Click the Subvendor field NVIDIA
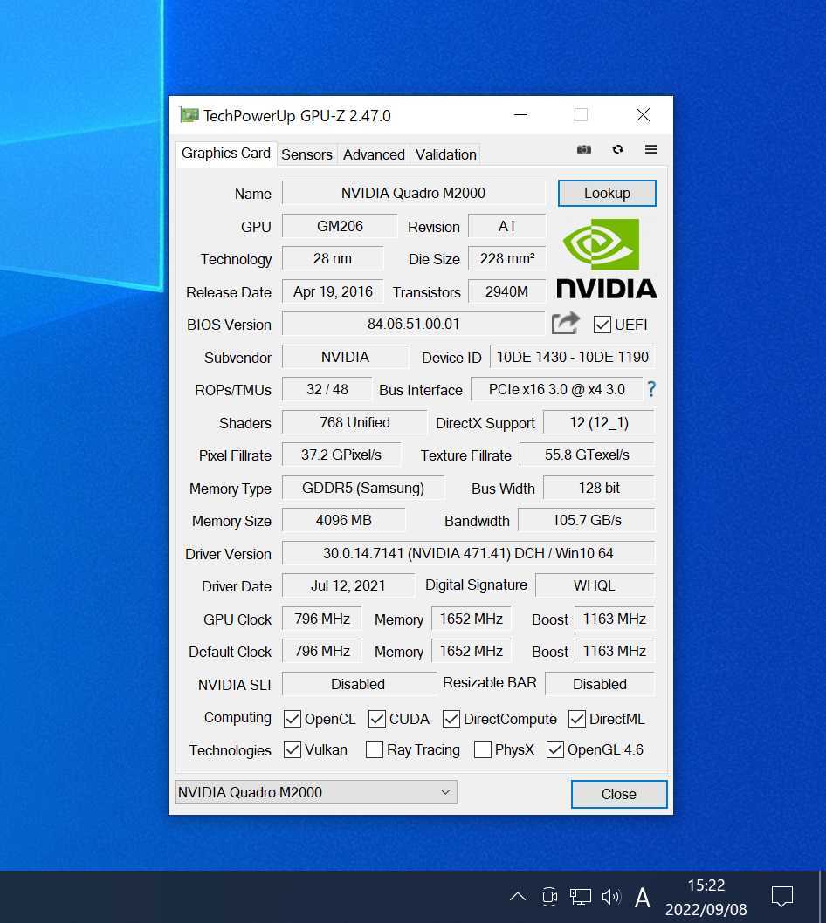826x923 pixels. [x=345, y=357]
